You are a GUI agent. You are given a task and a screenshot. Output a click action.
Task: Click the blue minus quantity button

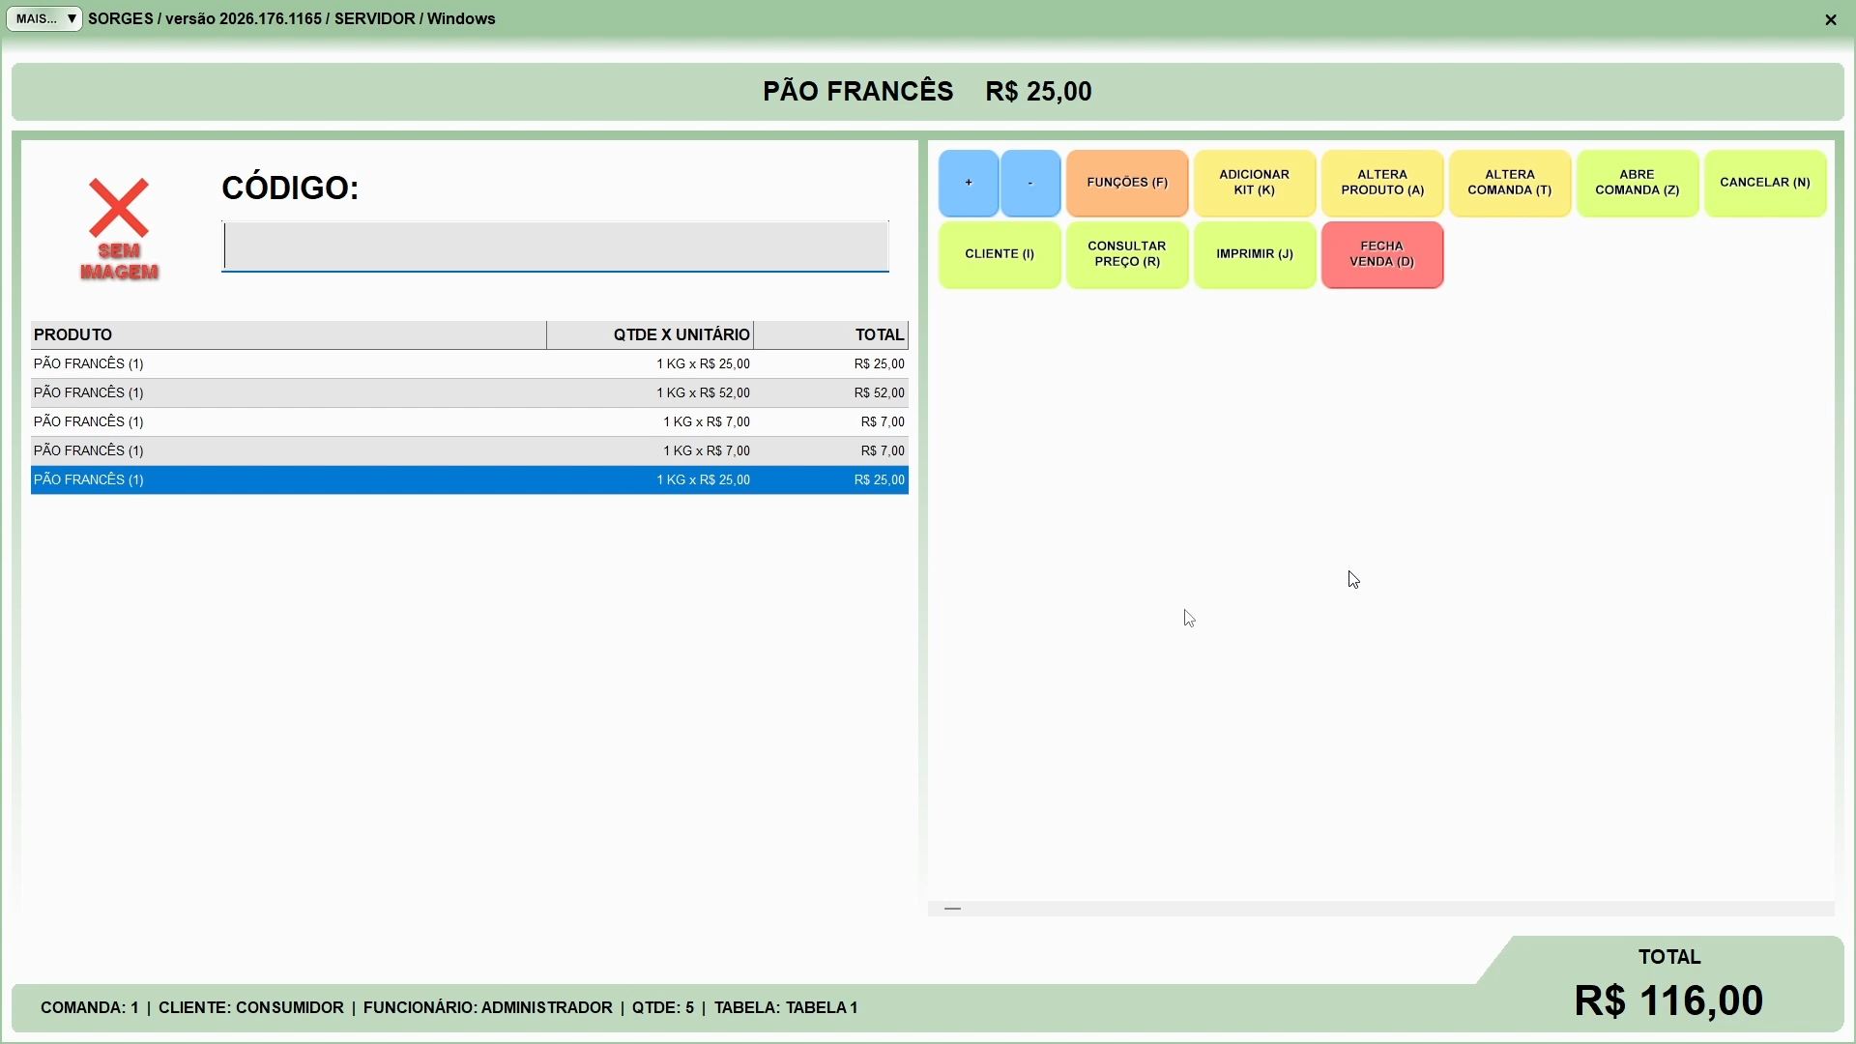tap(1030, 183)
